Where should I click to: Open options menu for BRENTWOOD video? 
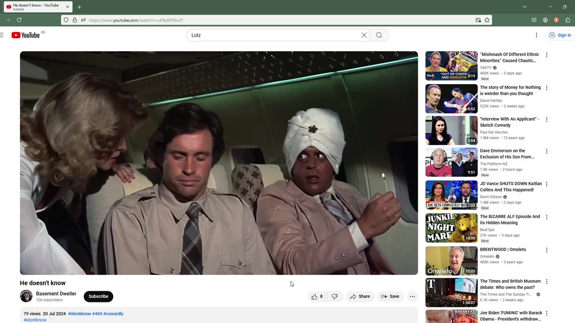(x=547, y=250)
